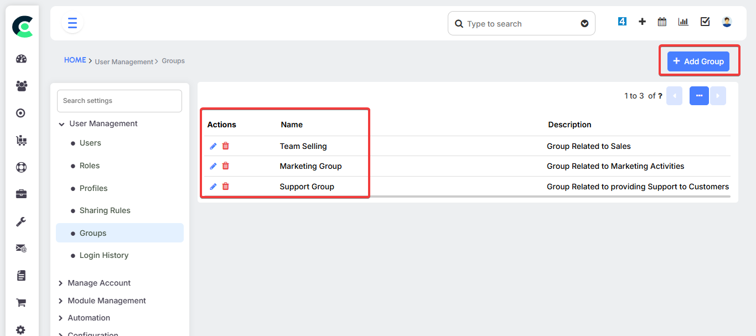Delete the Marketing Group using trash icon

point(226,166)
